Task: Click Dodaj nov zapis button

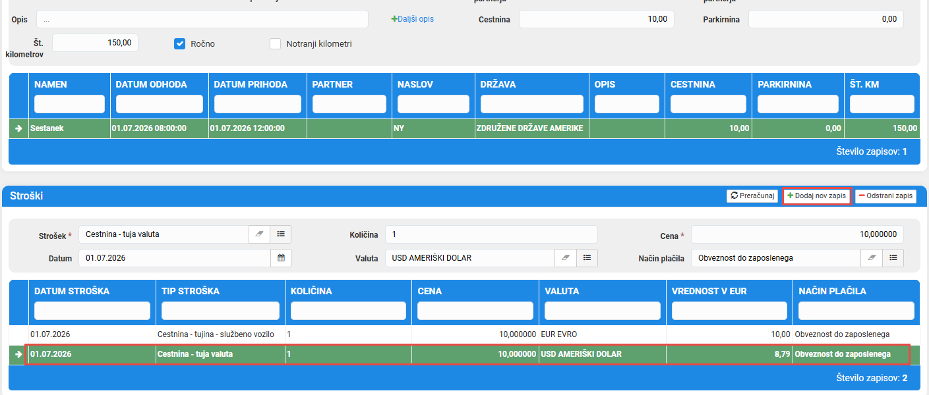Action: click(x=816, y=196)
